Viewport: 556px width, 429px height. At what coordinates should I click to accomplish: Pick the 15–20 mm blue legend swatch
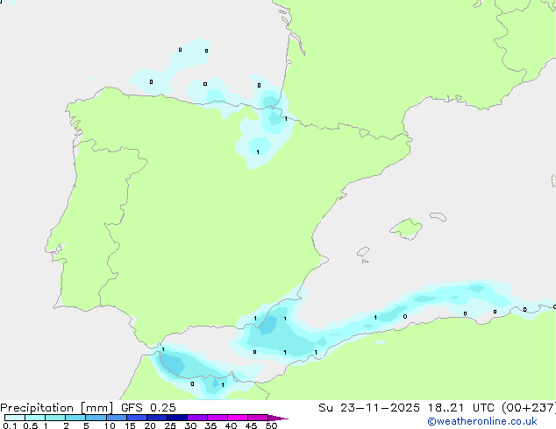tap(137, 418)
